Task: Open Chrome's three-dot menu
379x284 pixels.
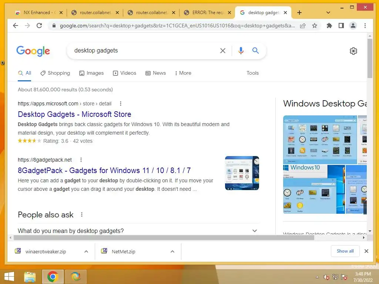Action: coord(365,26)
